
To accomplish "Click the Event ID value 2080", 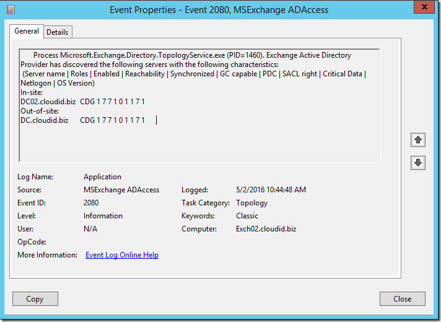I will click(91, 203).
